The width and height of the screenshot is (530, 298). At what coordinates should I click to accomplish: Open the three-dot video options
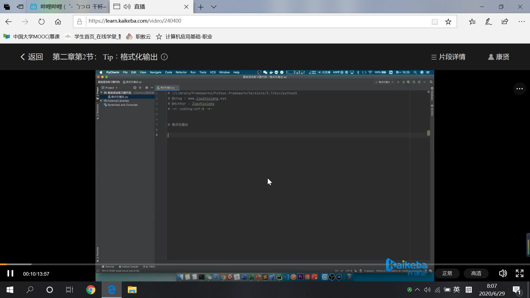click(x=520, y=89)
